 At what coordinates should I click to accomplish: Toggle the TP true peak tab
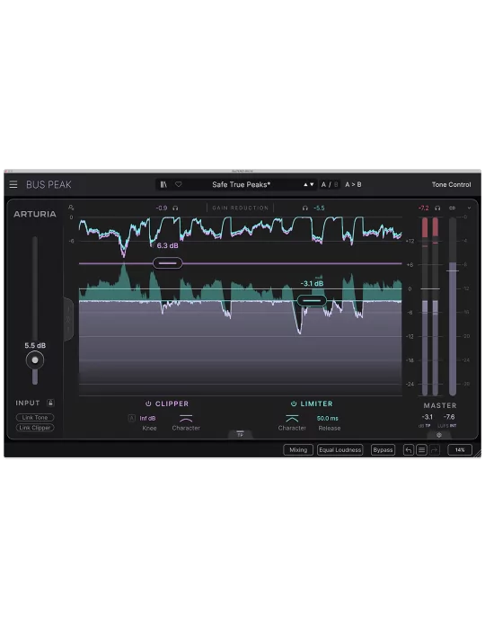click(240, 435)
